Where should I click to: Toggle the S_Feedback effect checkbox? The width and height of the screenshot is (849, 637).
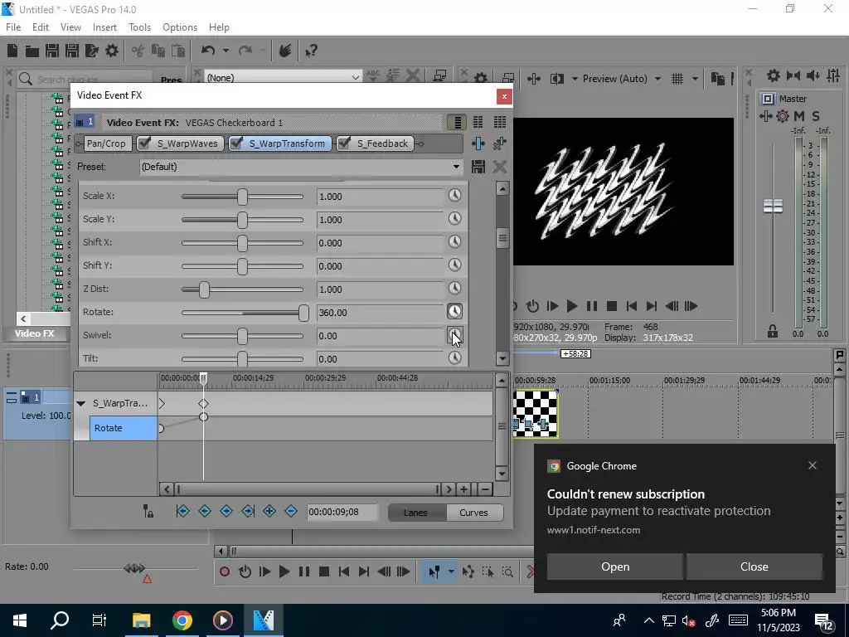(x=344, y=143)
